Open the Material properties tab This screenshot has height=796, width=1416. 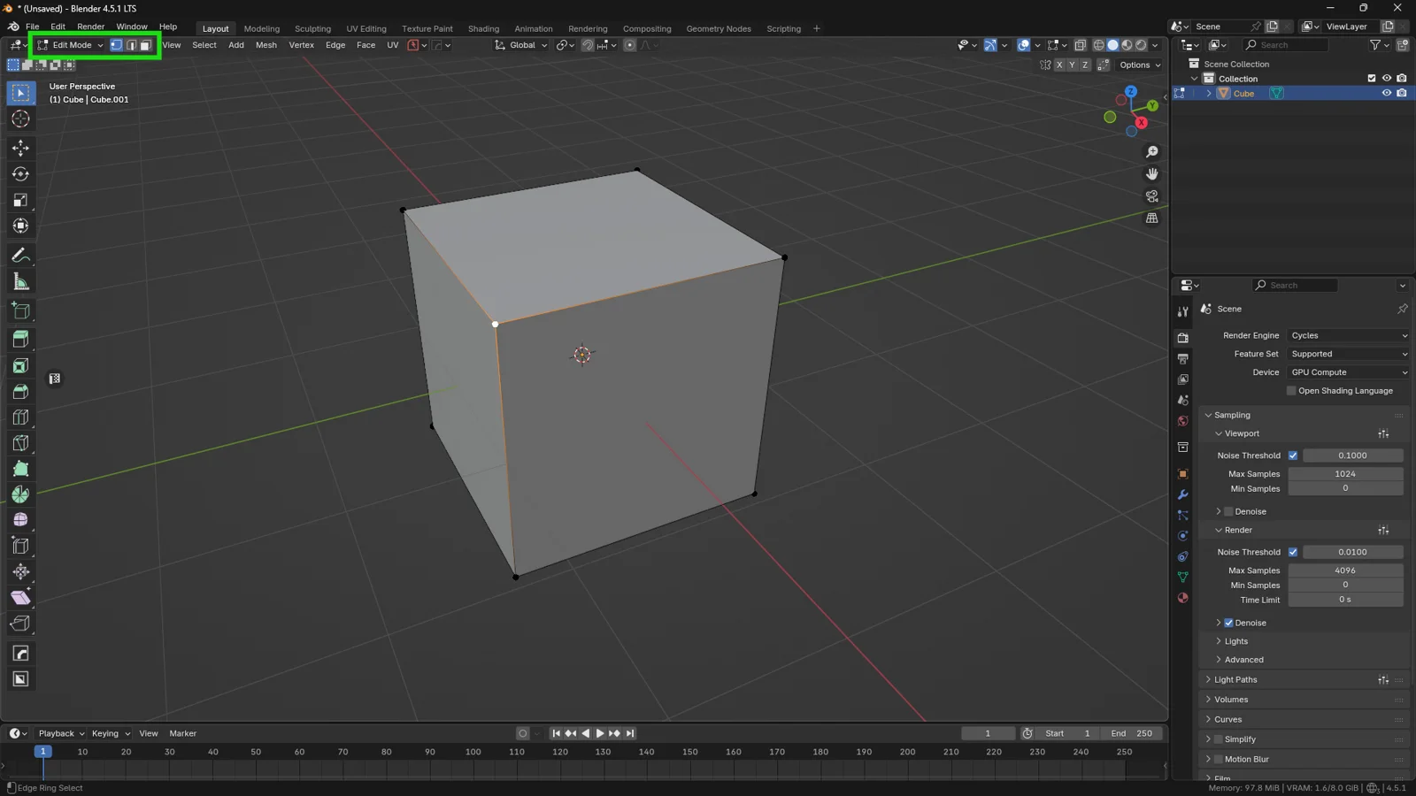pyautogui.click(x=1182, y=598)
